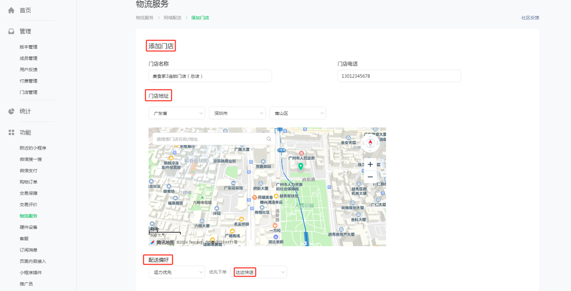This screenshot has width=571, height=291.
Task: Click the 名实照明 map marker icon
Action: 241,218
